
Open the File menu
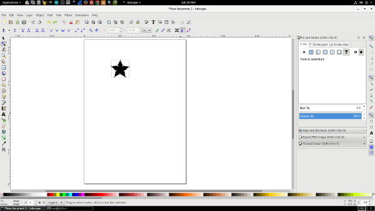click(x=4, y=15)
